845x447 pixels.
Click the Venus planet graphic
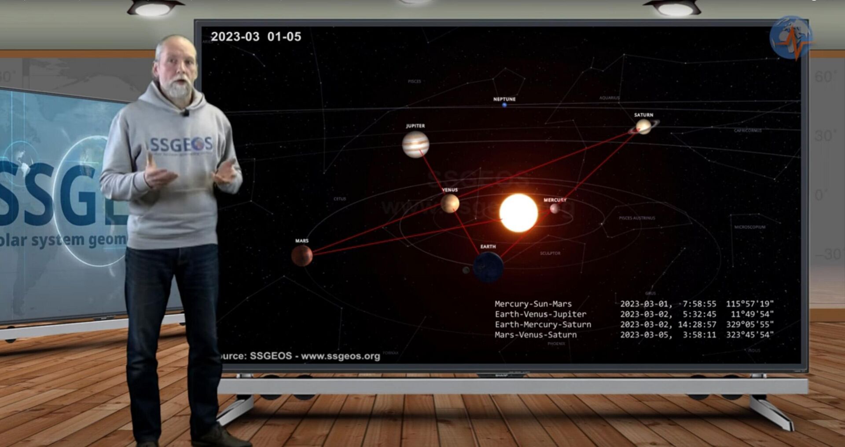pos(450,204)
